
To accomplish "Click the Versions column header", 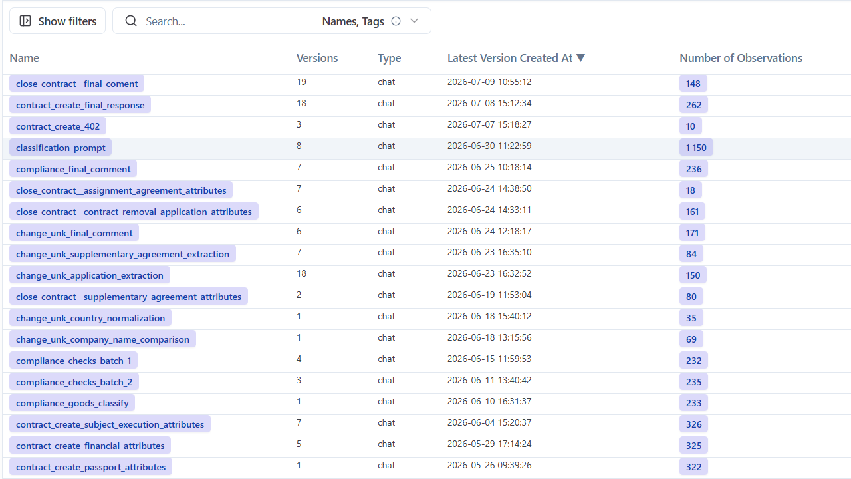I will [317, 58].
